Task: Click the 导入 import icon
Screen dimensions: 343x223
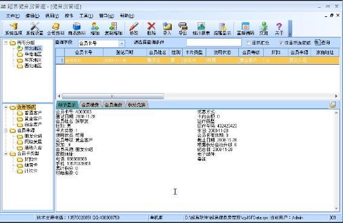Action: click(x=167, y=29)
